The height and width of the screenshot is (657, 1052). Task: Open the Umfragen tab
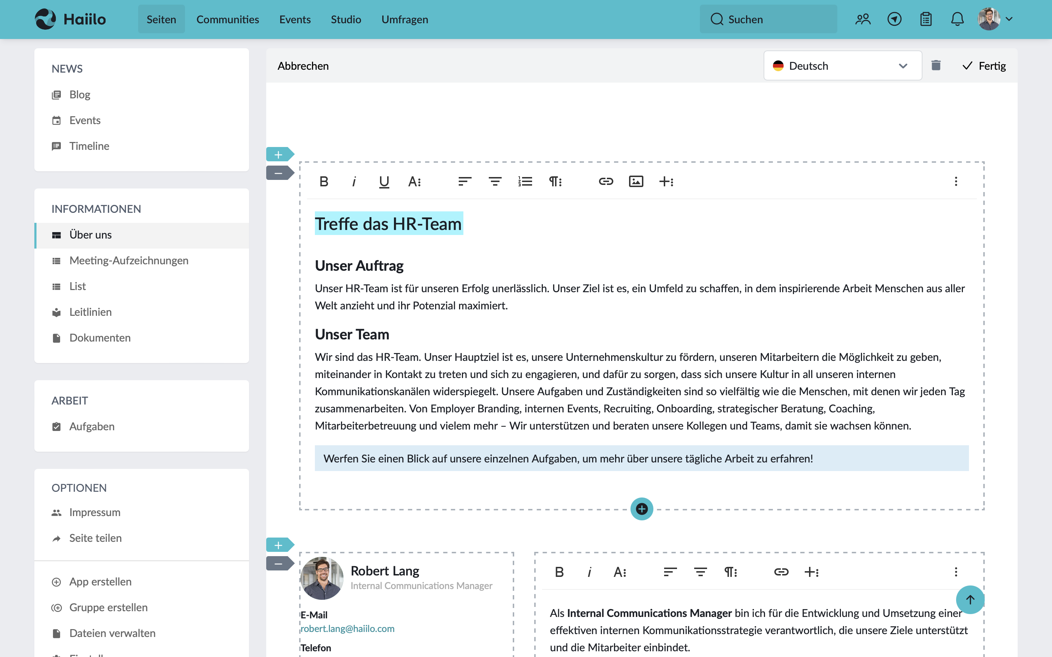405,19
